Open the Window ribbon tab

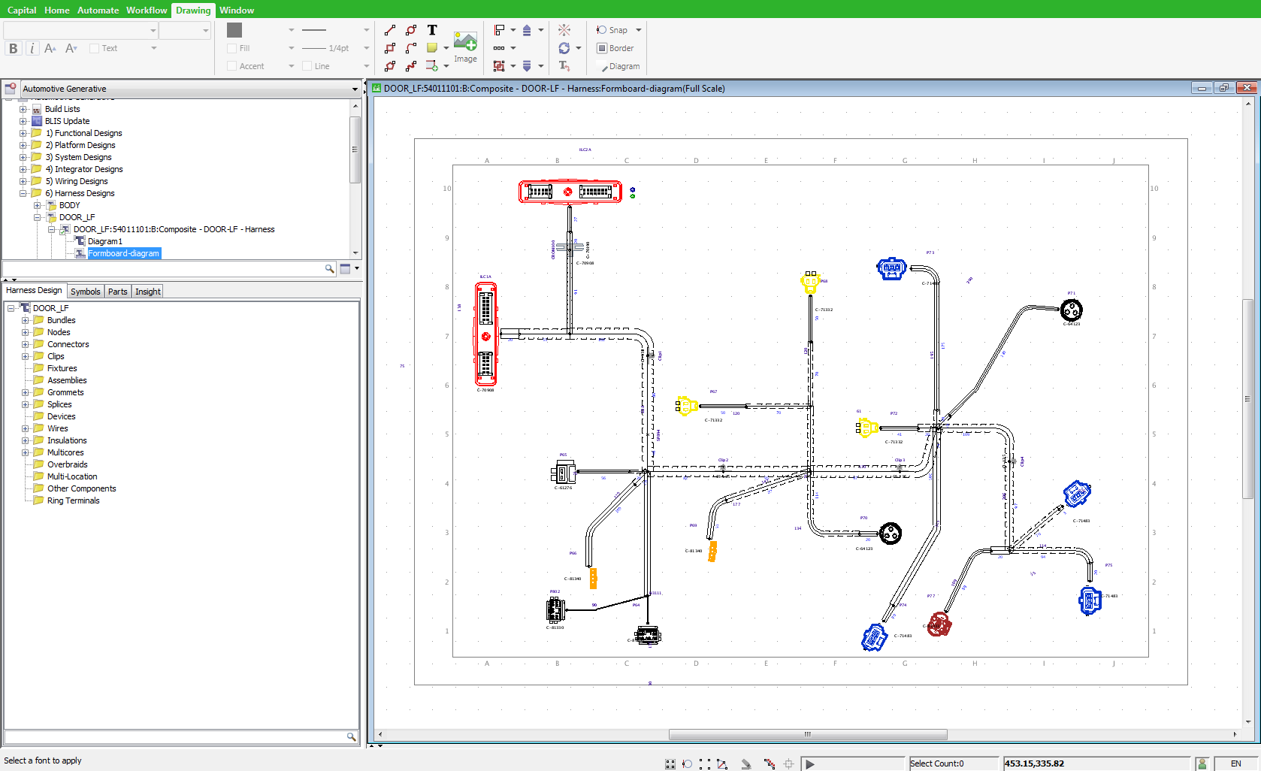click(237, 10)
